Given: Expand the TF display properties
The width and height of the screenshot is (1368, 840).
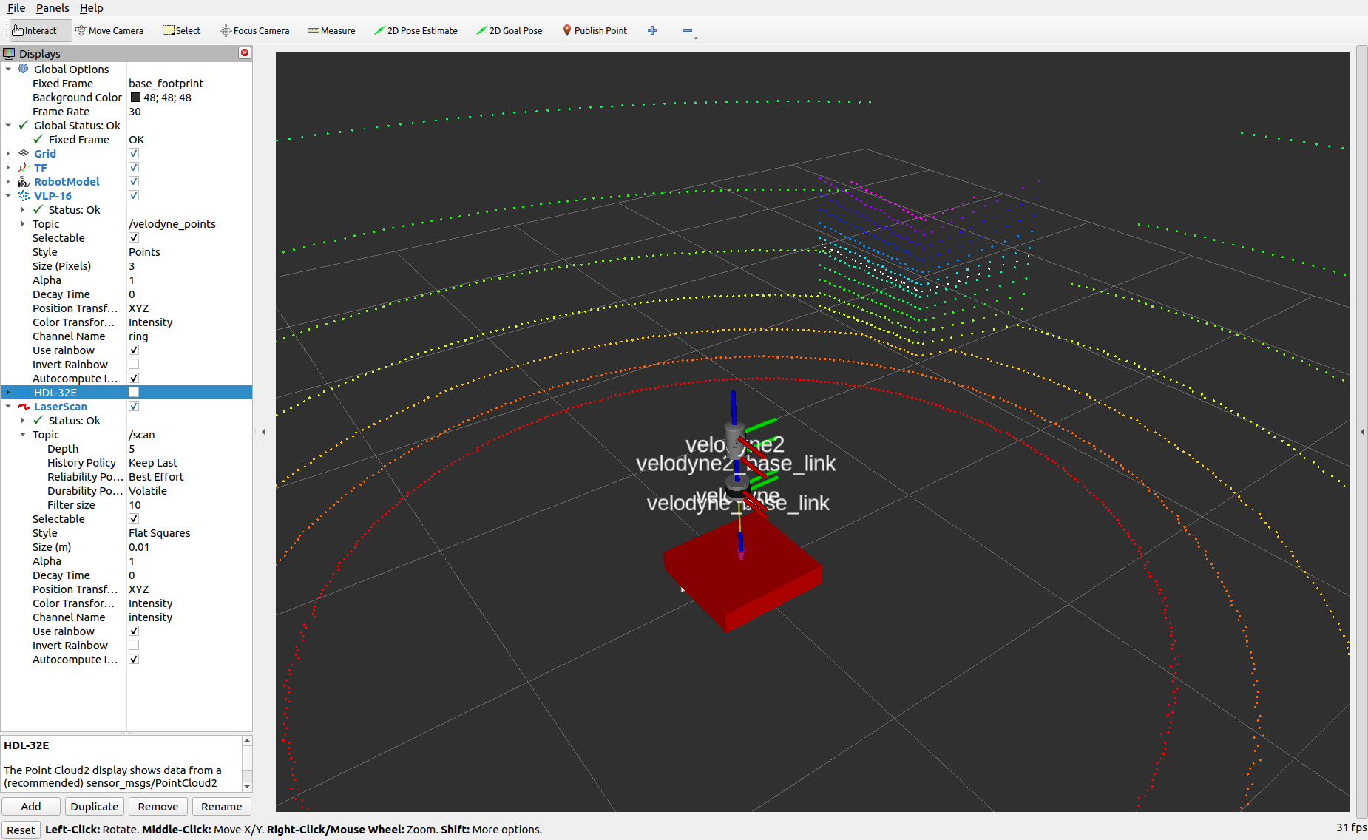Looking at the screenshot, I should click(7, 167).
